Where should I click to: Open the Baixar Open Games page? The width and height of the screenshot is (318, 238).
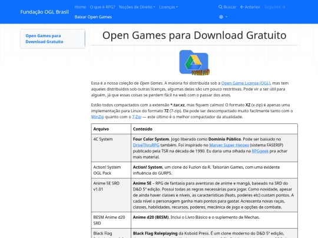pyautogui.click(x=93, y=17)
